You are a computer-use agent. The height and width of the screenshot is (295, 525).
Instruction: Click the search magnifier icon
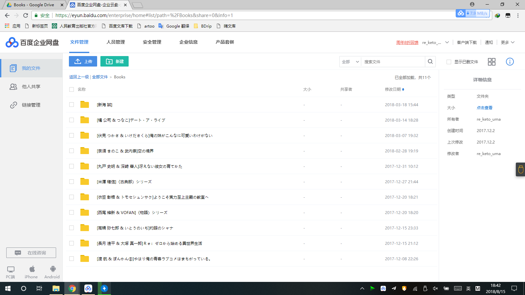coord(430,62)
